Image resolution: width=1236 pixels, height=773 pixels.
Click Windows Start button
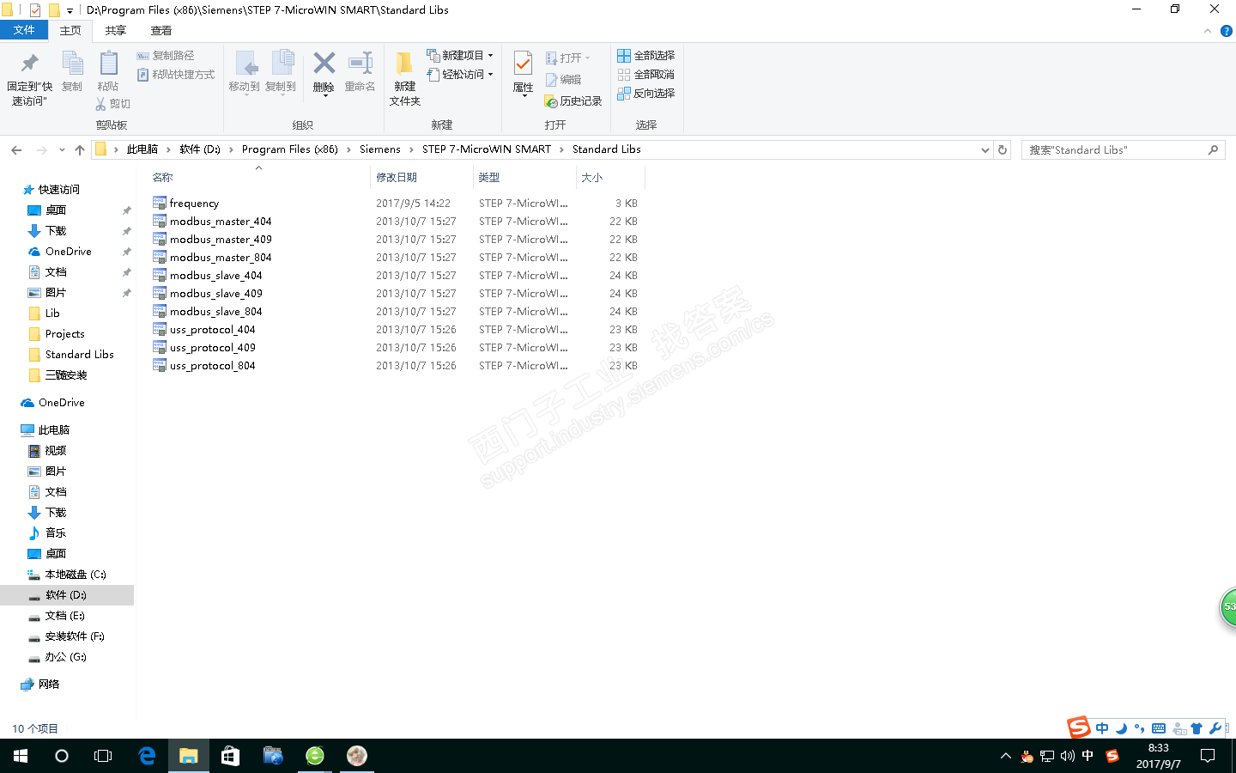pyautogui.click(x=21, y=756)
